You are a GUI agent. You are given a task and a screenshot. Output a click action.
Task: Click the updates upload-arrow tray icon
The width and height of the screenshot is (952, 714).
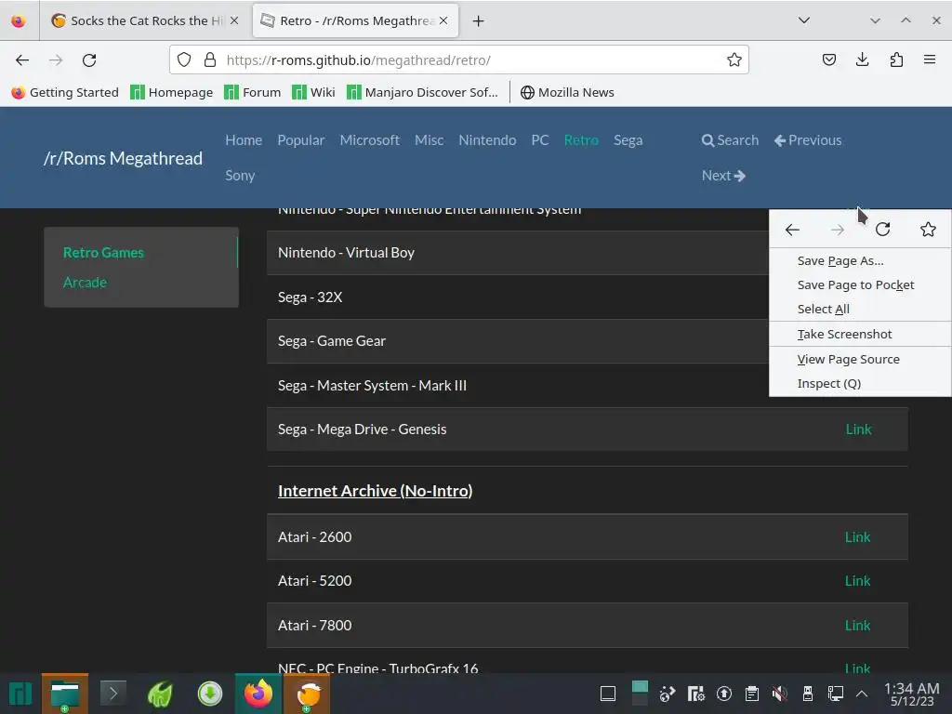click(x=723, y=694)
